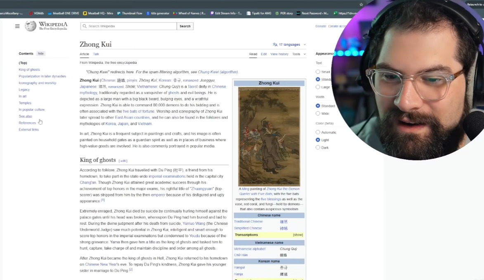The height and width of the screenshot is (280, 484).
Task: Open the VGMdb bookmark
Action: tap(36, 13)
